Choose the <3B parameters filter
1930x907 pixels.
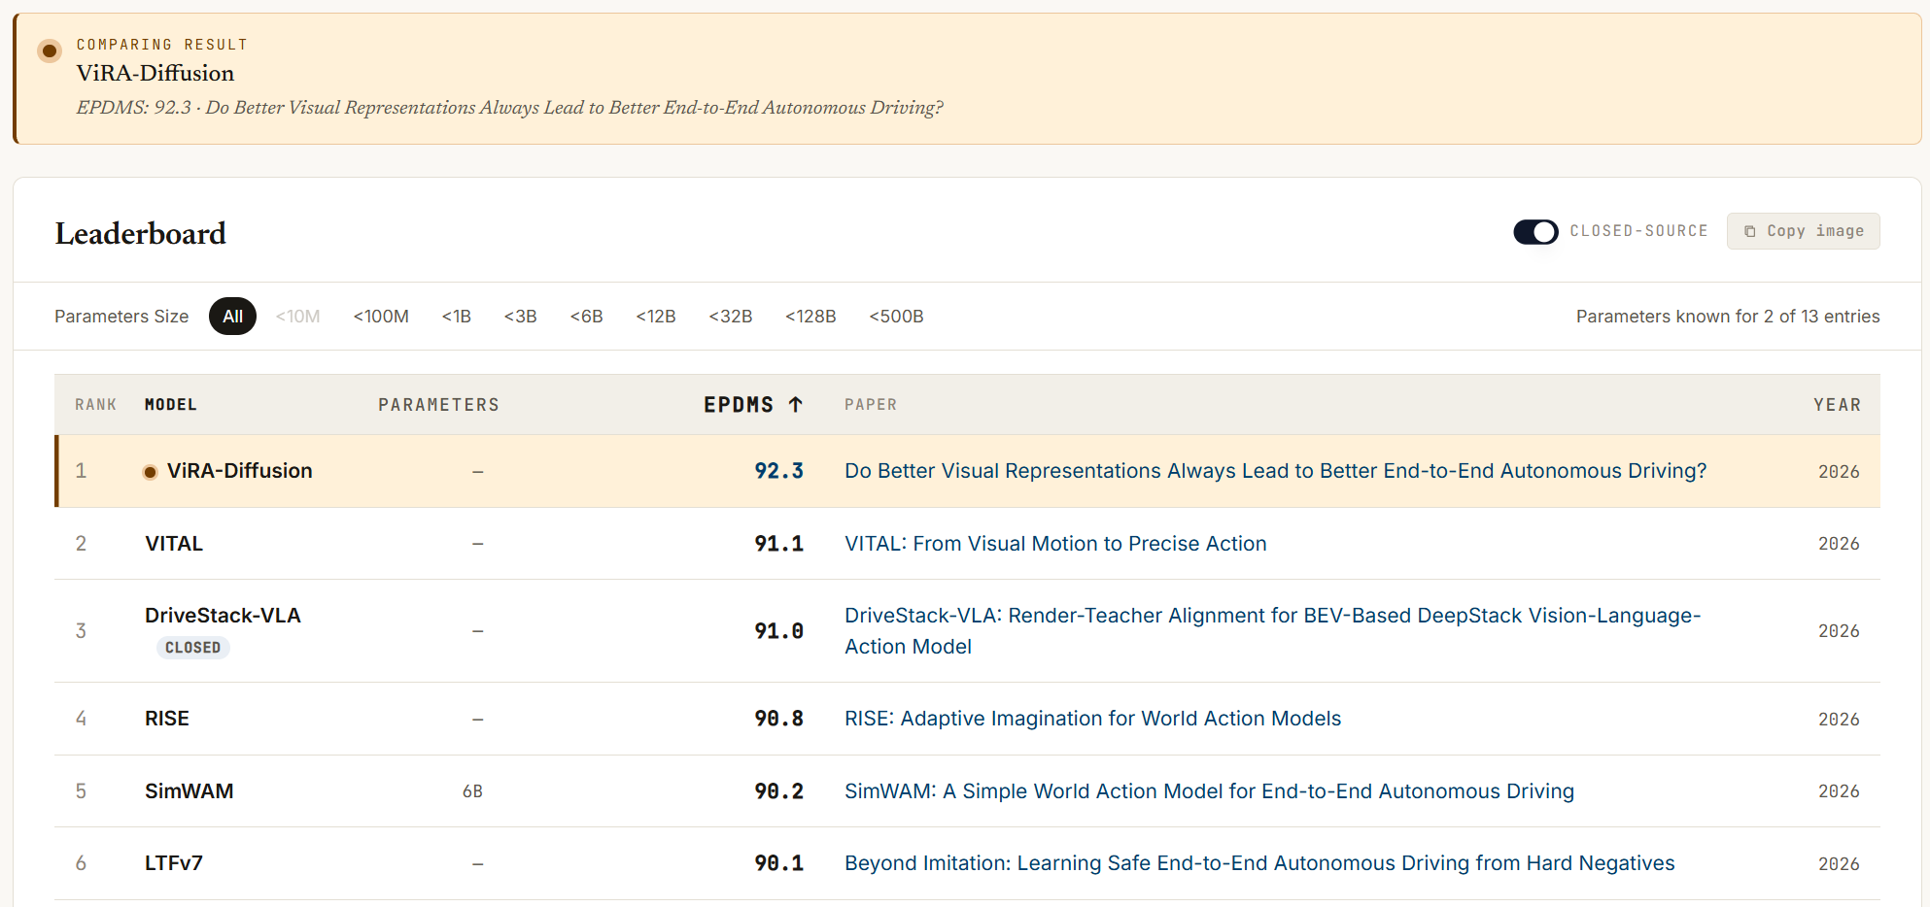[x=521, y=317]
